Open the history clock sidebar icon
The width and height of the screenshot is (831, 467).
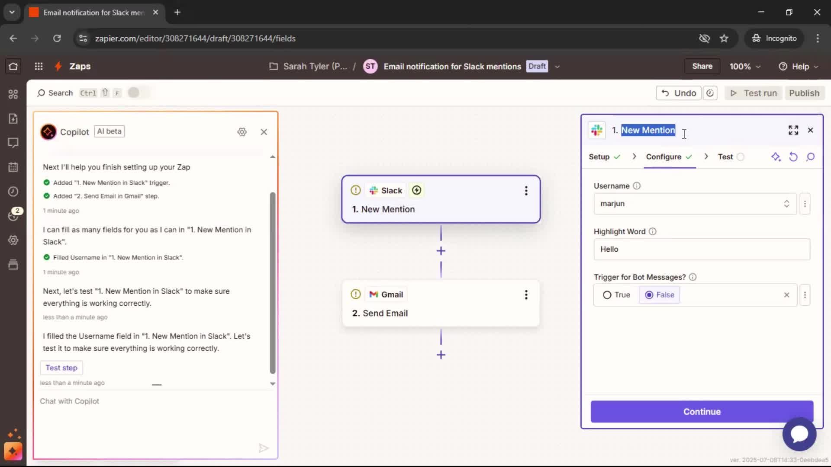click(x=13, y=192)
